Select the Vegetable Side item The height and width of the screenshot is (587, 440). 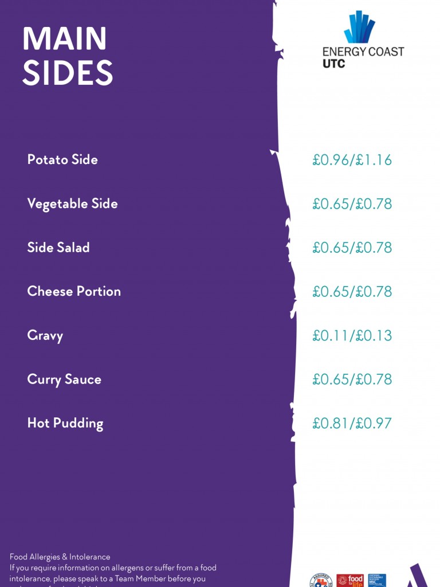point(73,204)
